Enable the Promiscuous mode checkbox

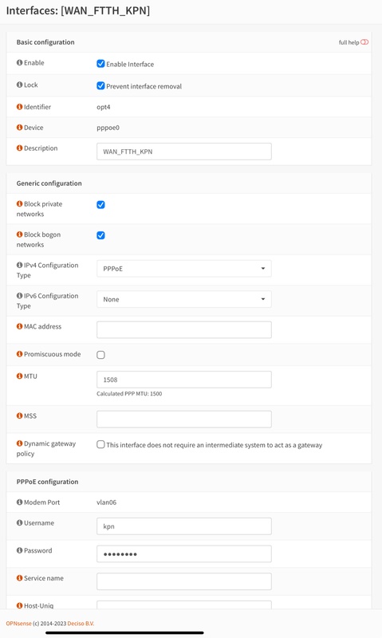(100, 355)
